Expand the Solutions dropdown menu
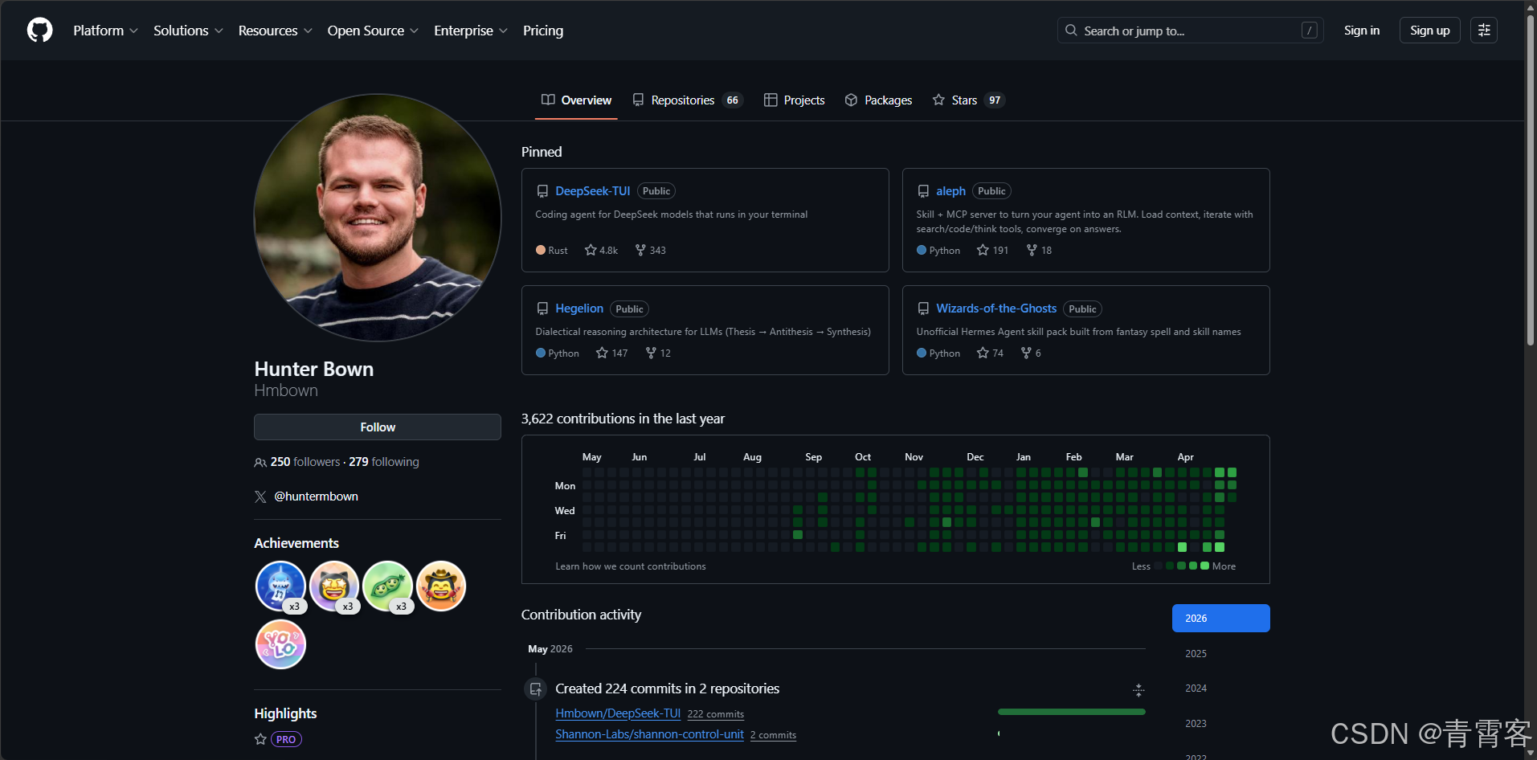Screen dimensions: 1537x760 coord(188,31)
